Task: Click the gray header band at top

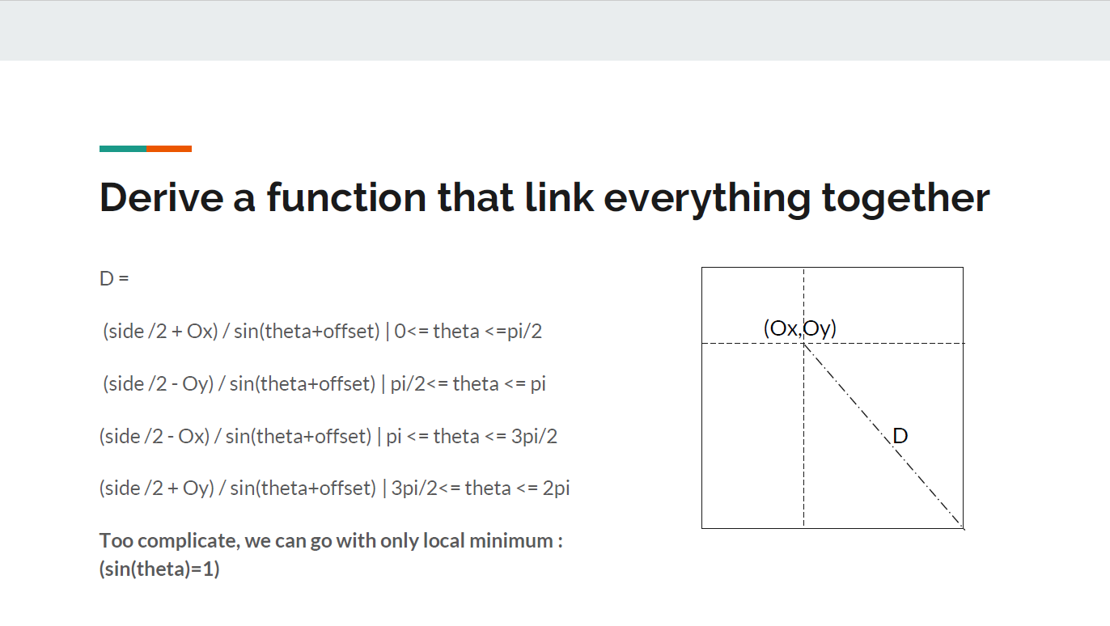Action: [x=555, y=31]
